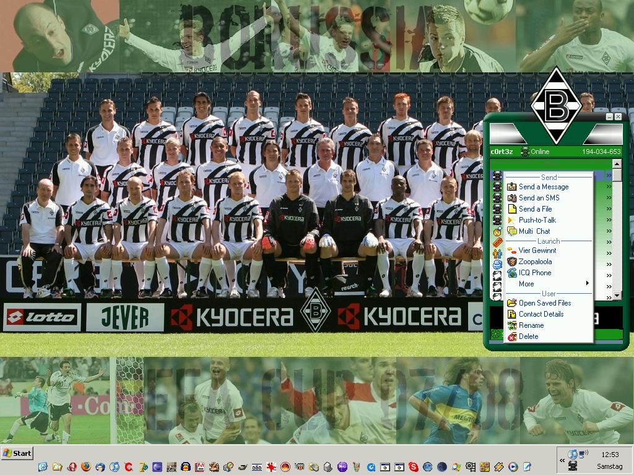
Task: Click the contact list scroll-down arrow
Action: coord(617,296)
